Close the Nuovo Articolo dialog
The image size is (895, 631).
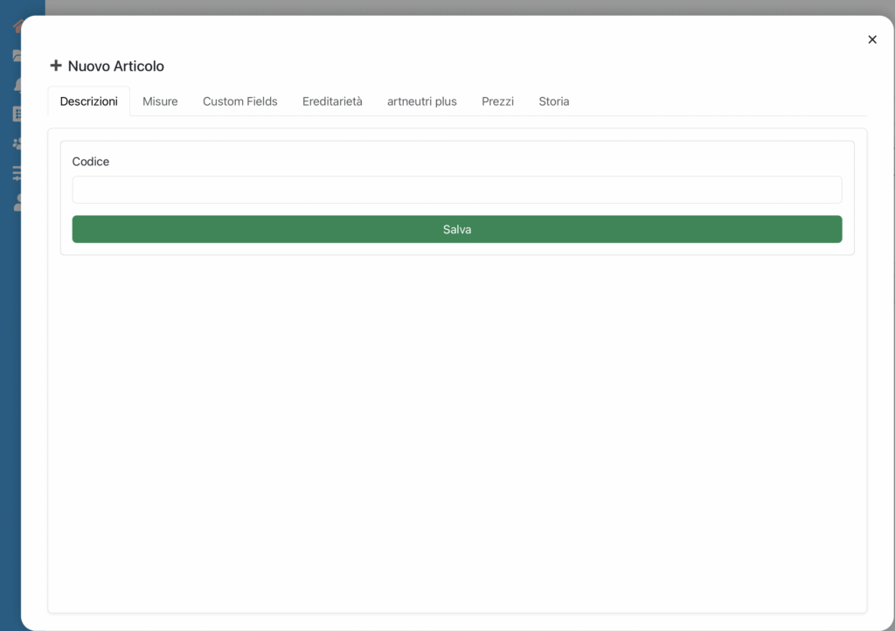pyautogui.click(x=871, y=39)
